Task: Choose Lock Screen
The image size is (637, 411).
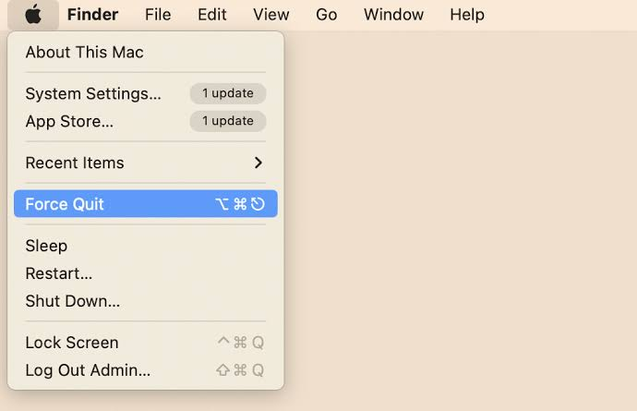Action: [146, 343]
